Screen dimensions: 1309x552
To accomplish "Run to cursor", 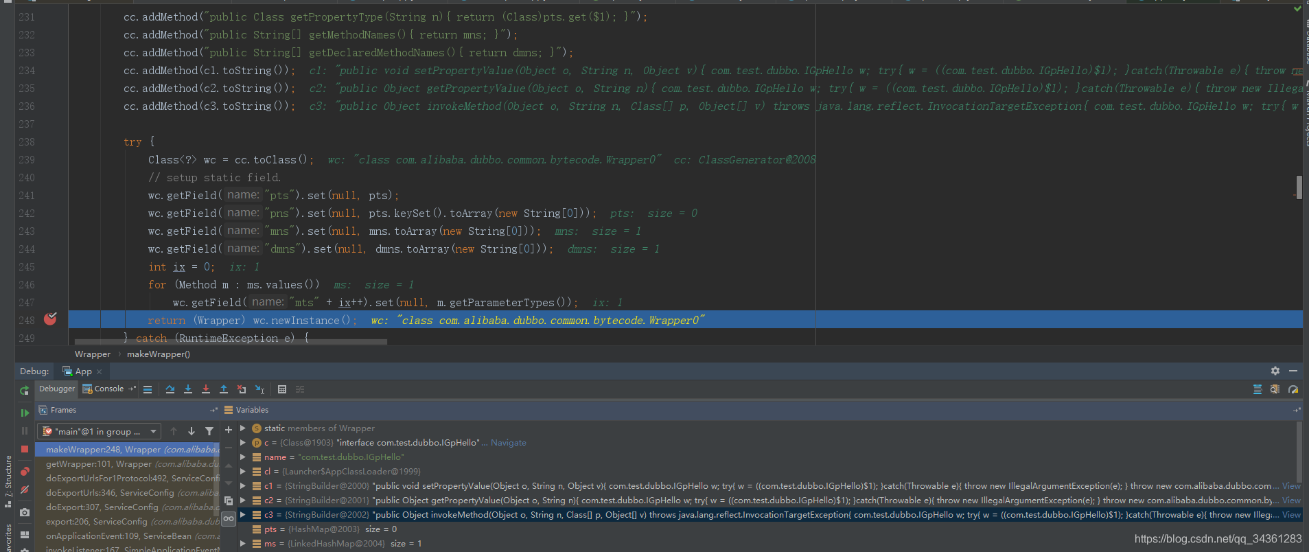I will point(259,389).
